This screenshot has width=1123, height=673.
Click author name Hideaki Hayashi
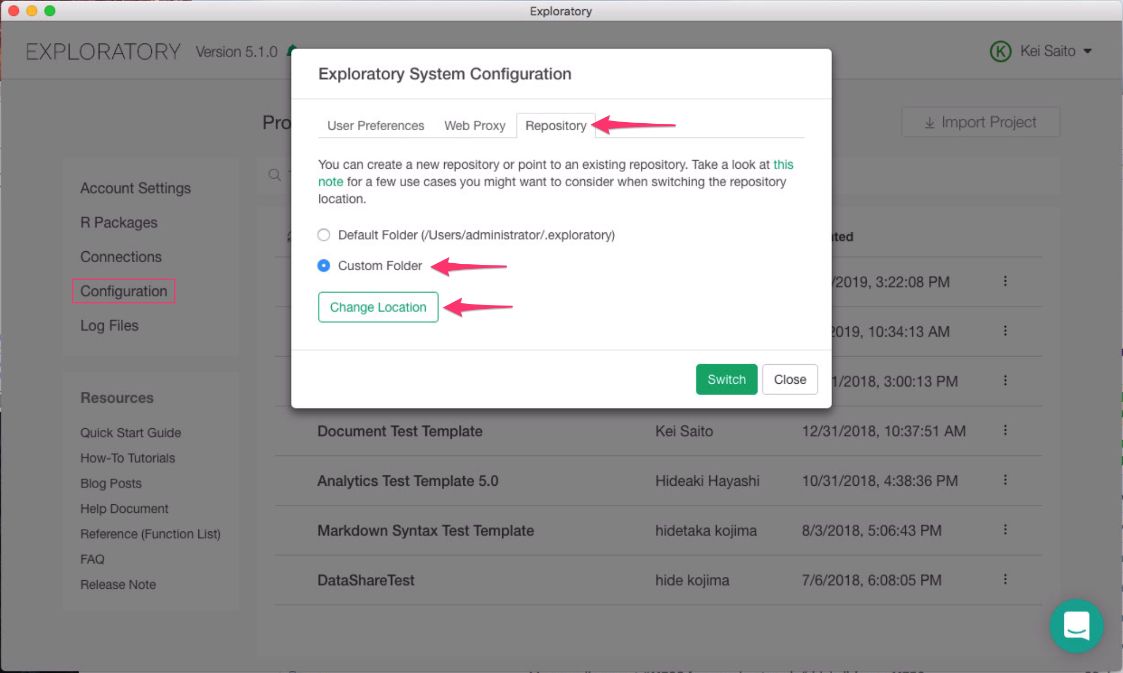click(x=708, y=481)
